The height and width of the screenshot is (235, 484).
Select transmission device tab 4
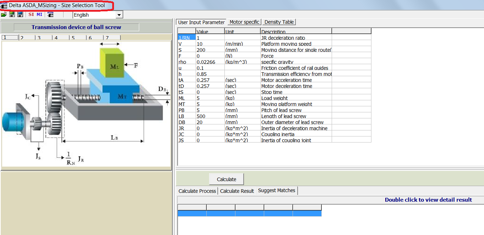61,38
